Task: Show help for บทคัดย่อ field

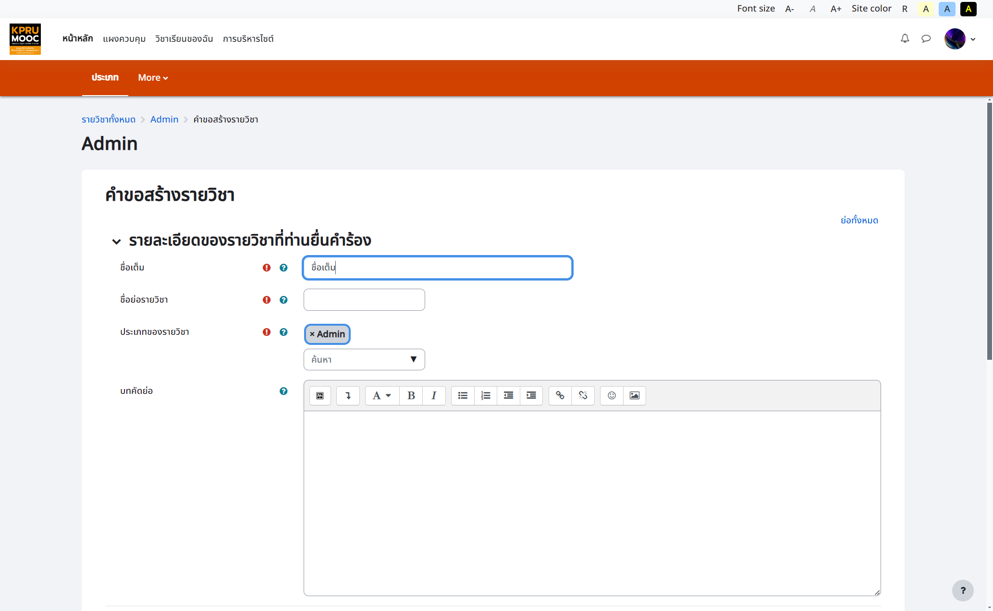Action: [x=283, y=391]
